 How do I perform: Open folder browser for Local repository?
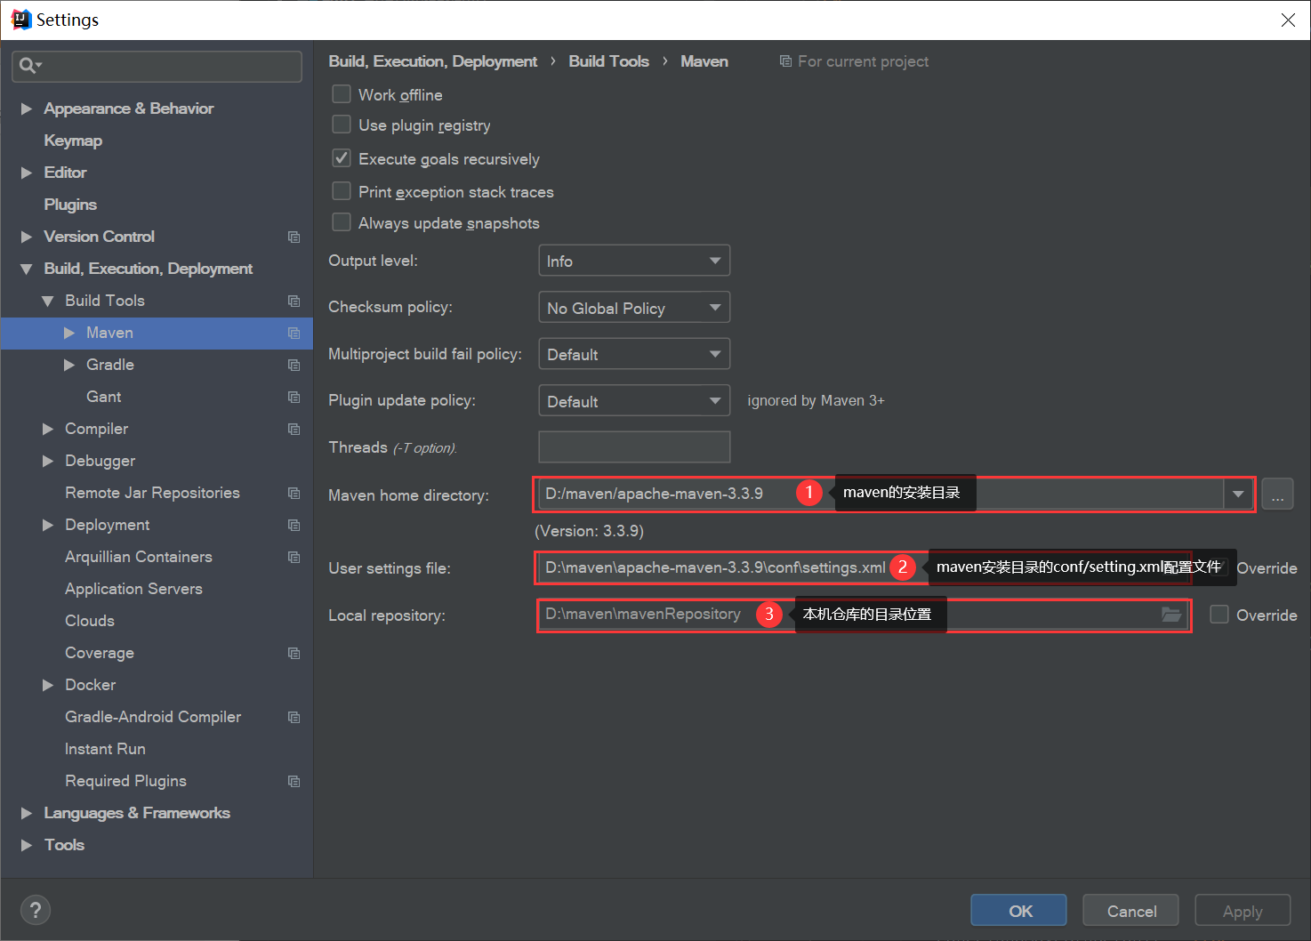(1171, 615)
